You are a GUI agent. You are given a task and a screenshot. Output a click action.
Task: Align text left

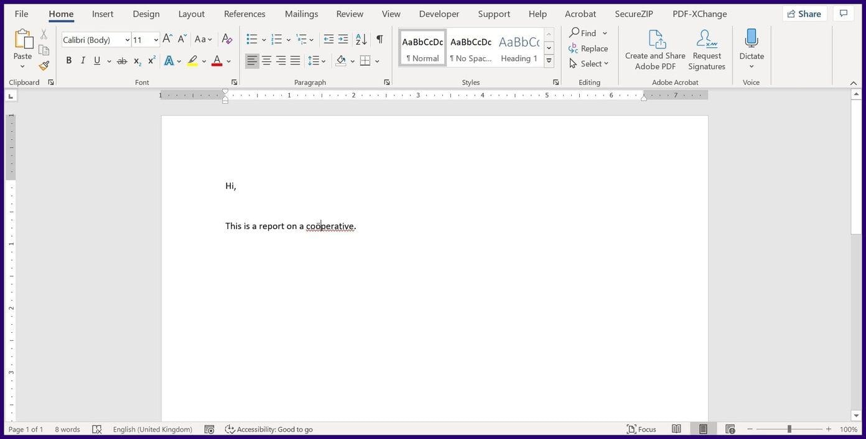pos(252,61)
